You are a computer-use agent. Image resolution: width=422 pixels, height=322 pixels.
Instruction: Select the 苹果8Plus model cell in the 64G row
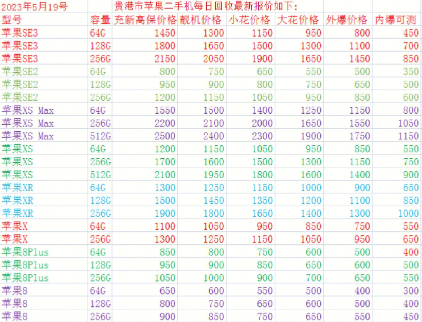(25, 252)
